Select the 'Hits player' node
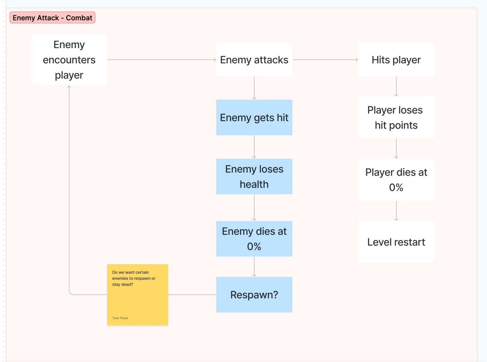The image size is (487, 362). (396, 60)
